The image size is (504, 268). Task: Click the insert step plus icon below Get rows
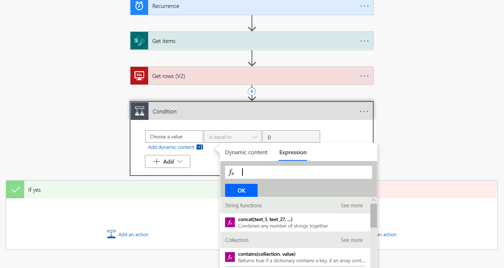251,91
